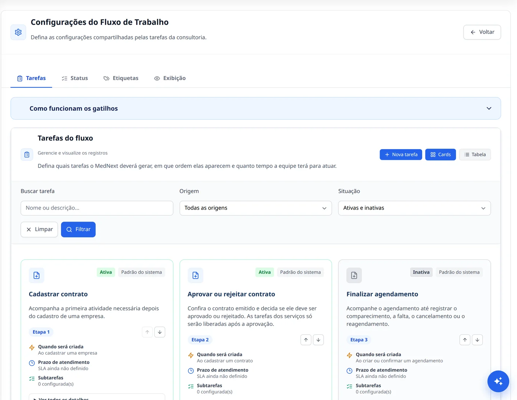Open the Origem dropdown Todas as origens
Image resolution: width=517 pixels, height=400 pixels.
coord(256,208)
